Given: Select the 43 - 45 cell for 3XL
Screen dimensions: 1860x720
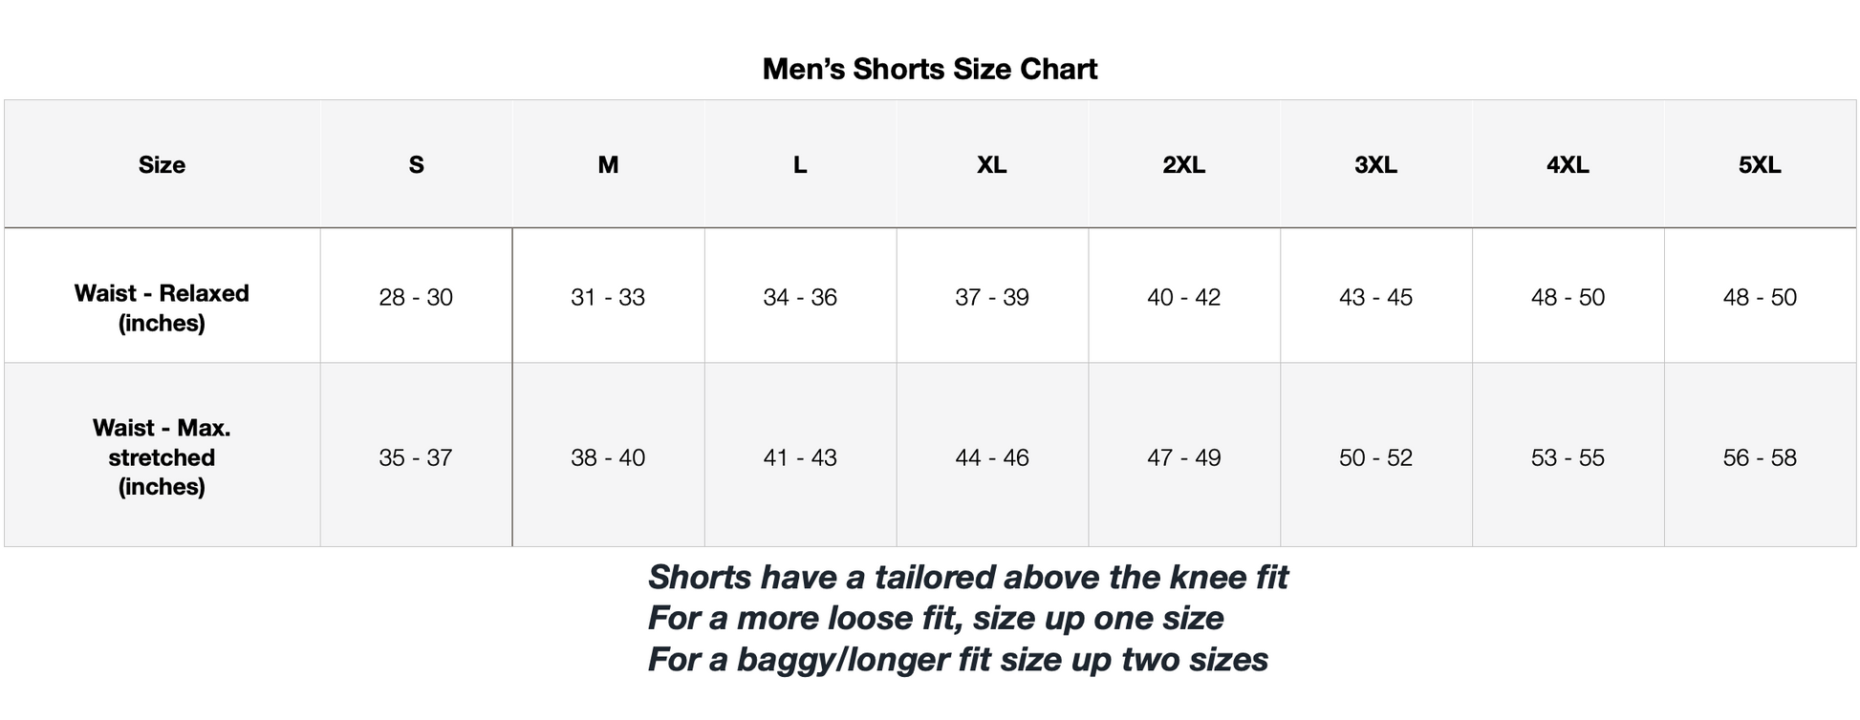Looking at the screenshot, I should [1375, 298].
